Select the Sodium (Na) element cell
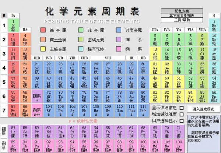The image size is (221, 153). click(13, 53)
